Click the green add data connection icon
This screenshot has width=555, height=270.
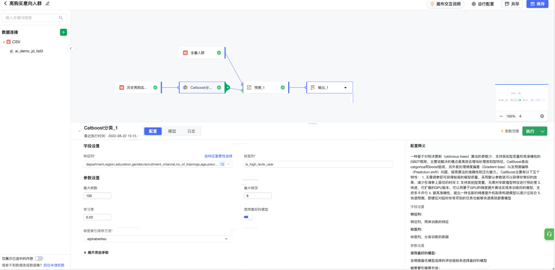(63, 32)
